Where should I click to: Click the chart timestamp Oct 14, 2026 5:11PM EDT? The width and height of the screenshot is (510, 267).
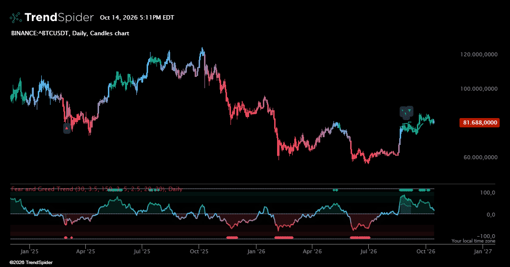click(x=137, y=18)
